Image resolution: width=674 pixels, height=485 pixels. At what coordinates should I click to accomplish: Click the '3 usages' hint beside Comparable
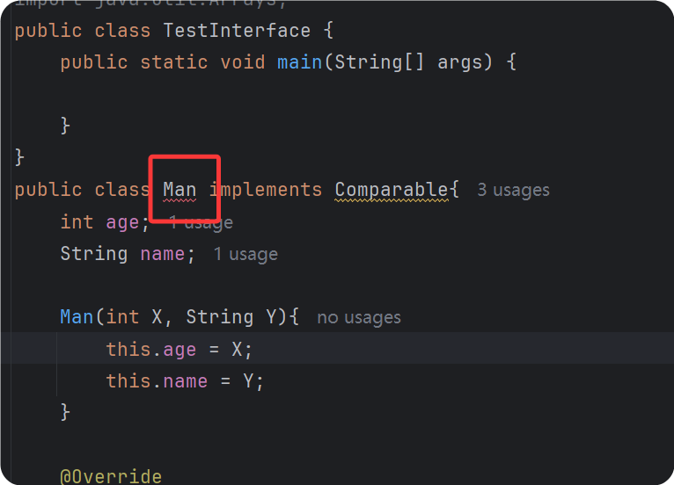pos(513,190)
